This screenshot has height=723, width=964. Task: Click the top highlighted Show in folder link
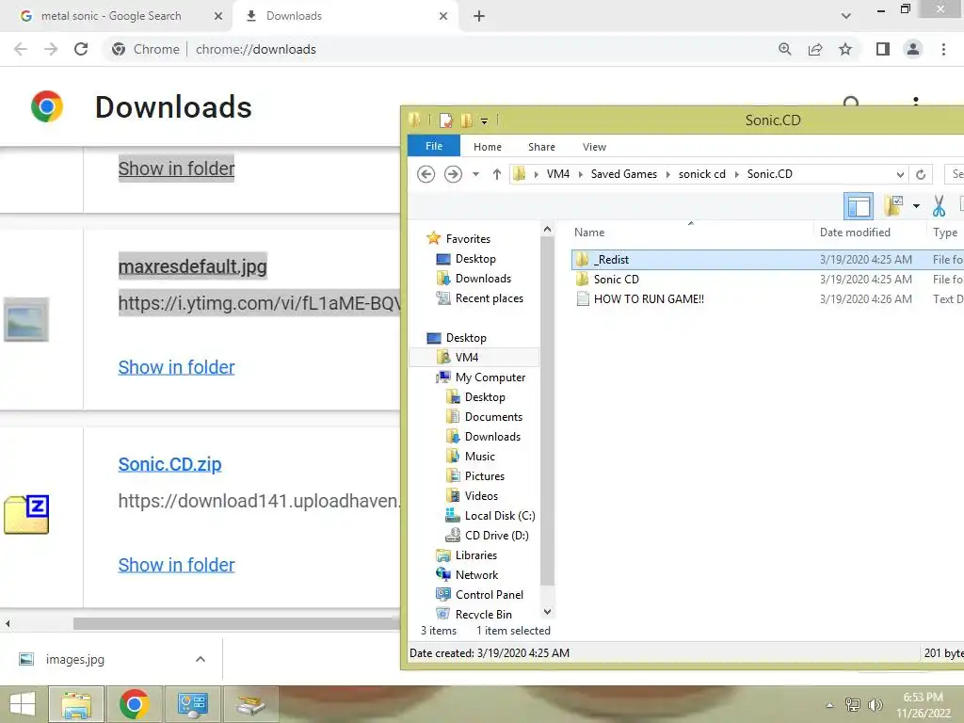coord(176,169)
